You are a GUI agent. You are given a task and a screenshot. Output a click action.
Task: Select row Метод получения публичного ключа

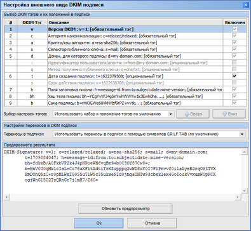125,69
